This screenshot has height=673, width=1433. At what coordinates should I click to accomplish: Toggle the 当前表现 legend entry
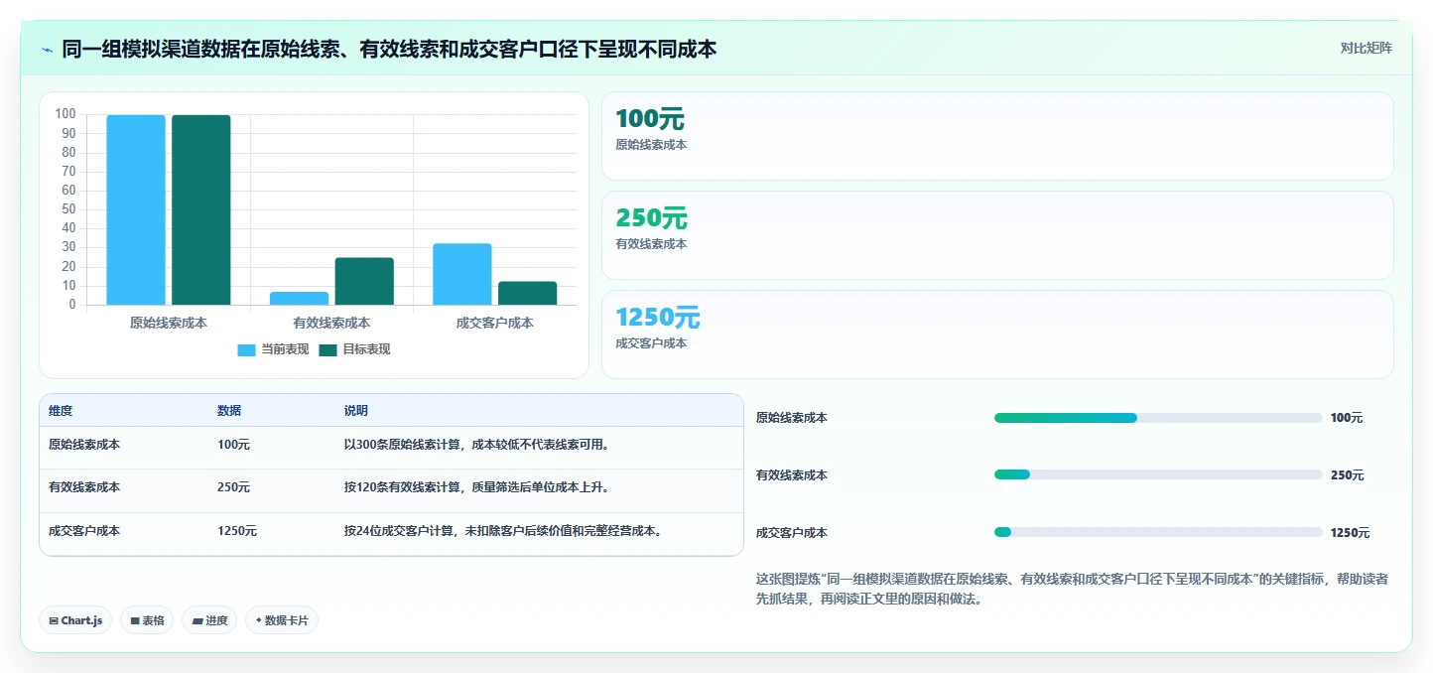point(273,349)
